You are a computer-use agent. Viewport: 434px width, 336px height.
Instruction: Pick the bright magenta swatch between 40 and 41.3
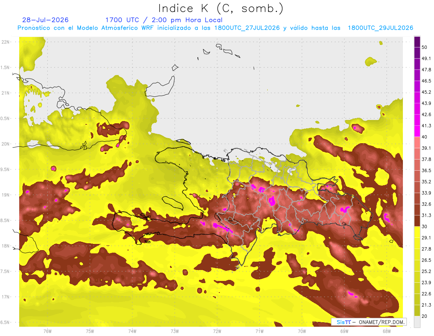417,130
